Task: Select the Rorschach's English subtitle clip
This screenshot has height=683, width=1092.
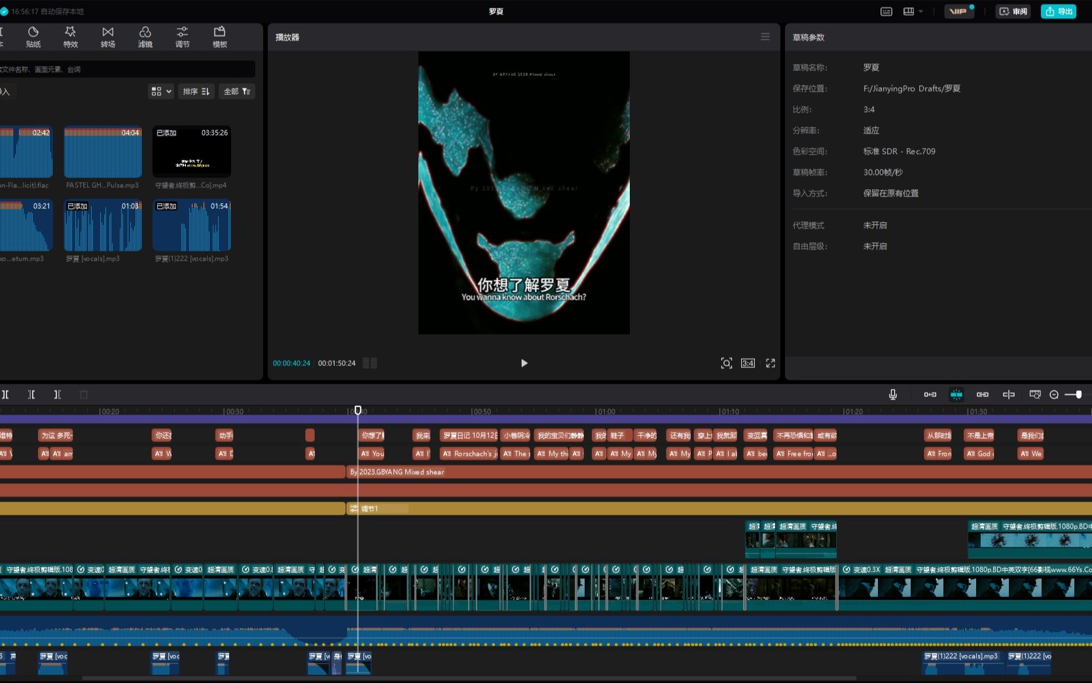Action: click(x=469, y=454)
